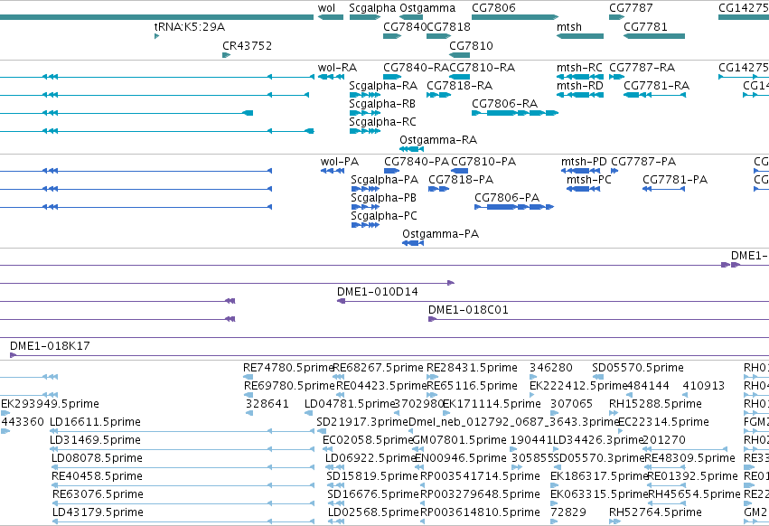Click the CG7840-PA protein label
Screen dimensions: 769x526
417,162
